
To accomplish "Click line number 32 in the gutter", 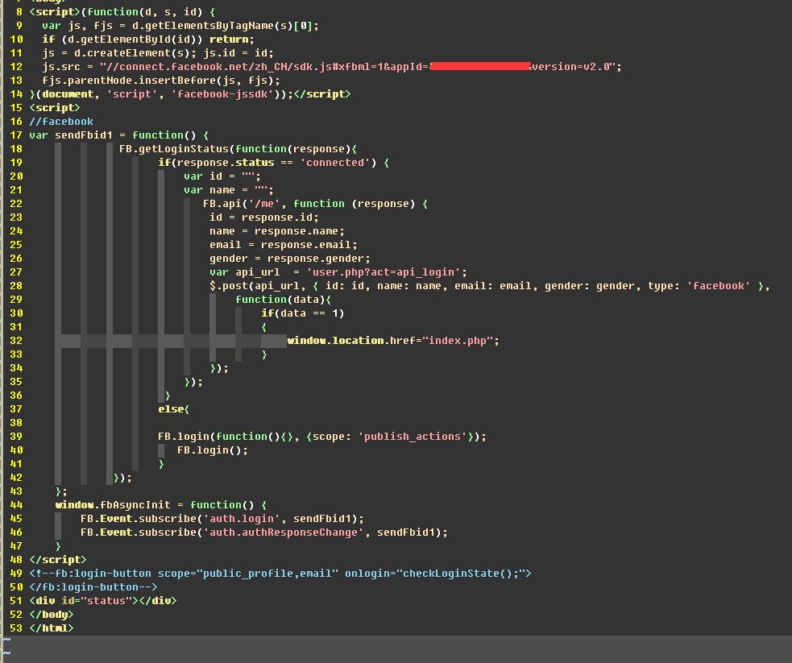I will [x=16, y=340].
